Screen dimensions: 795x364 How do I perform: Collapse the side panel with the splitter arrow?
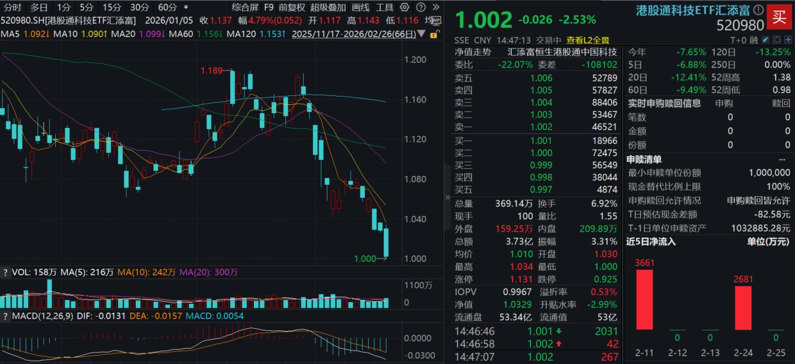pyautogui.click(x=447, y=197)
